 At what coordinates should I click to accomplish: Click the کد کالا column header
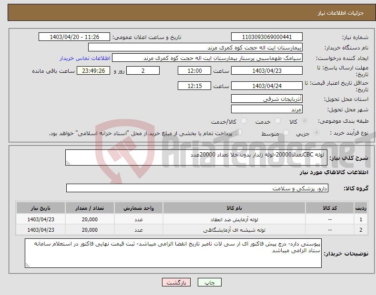(x=330, y=208)
